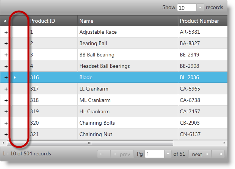This screenshot has width=235, height=169.
Task: Expand the Adjustable Race row
Action: point(6,32)
